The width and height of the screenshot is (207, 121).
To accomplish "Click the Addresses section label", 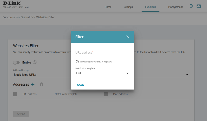I will point(21,84).
